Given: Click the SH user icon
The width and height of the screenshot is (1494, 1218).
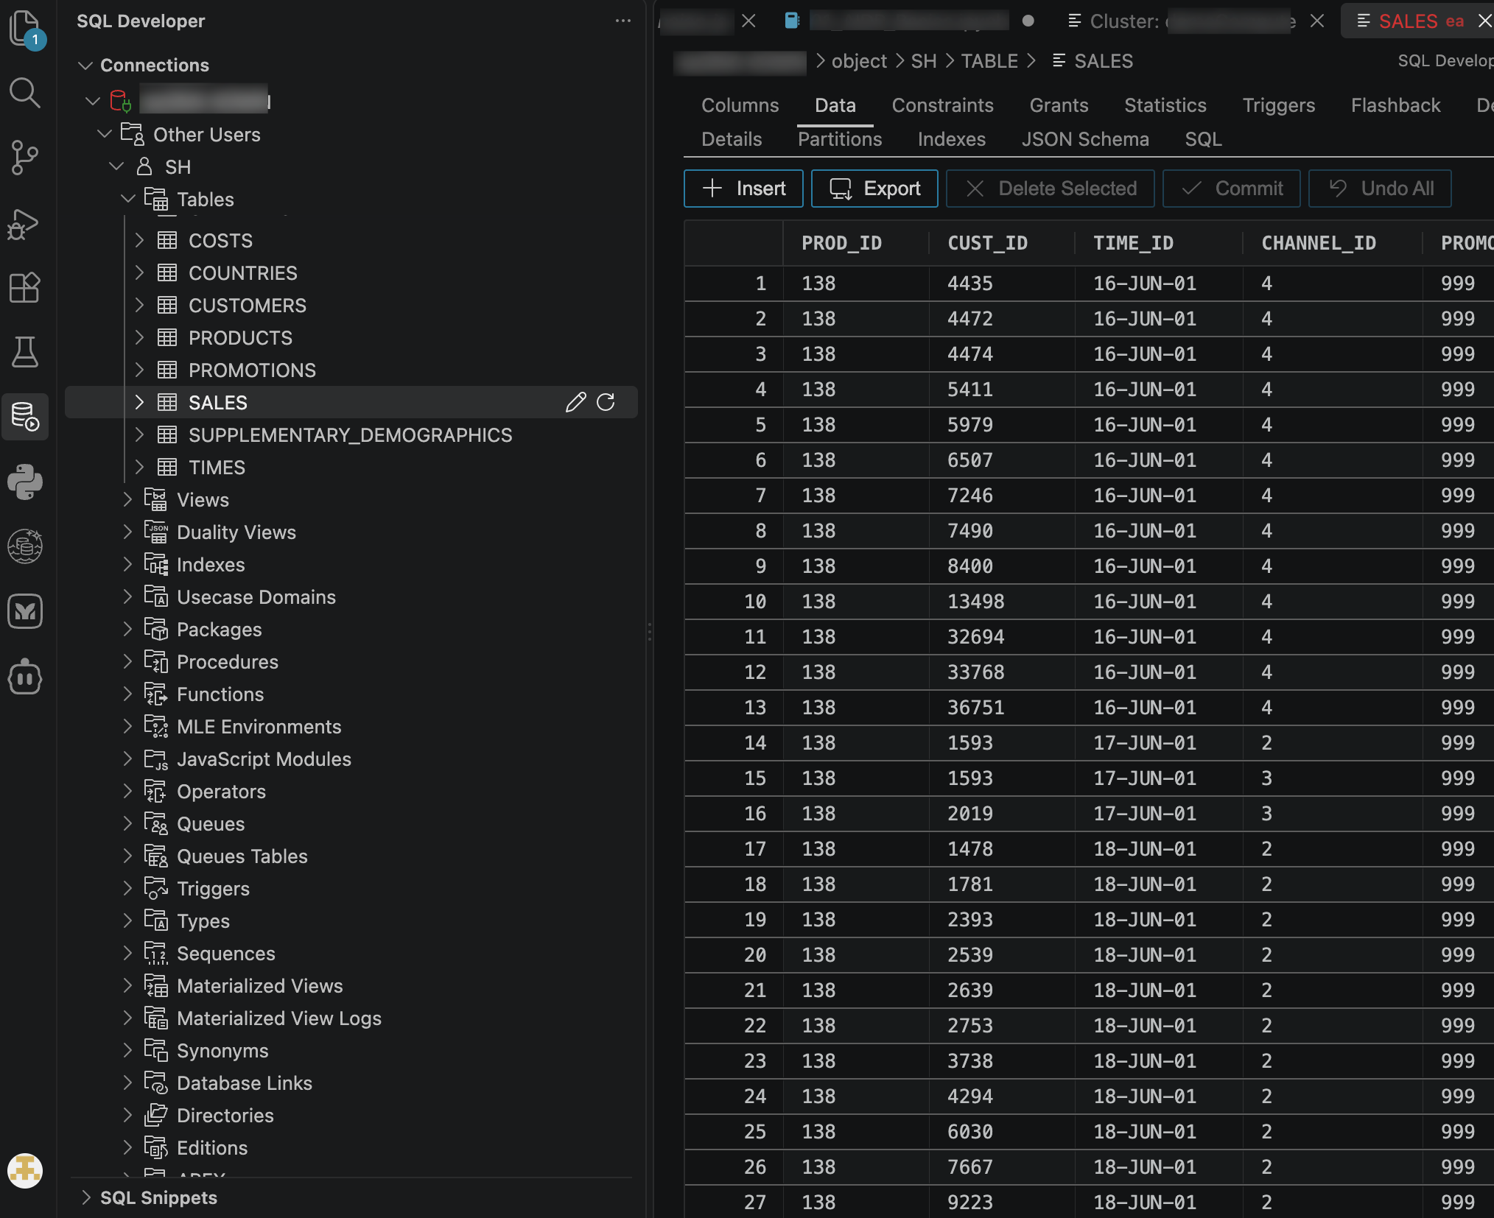Looking at the screenshot, I should (x=144, y=166).
